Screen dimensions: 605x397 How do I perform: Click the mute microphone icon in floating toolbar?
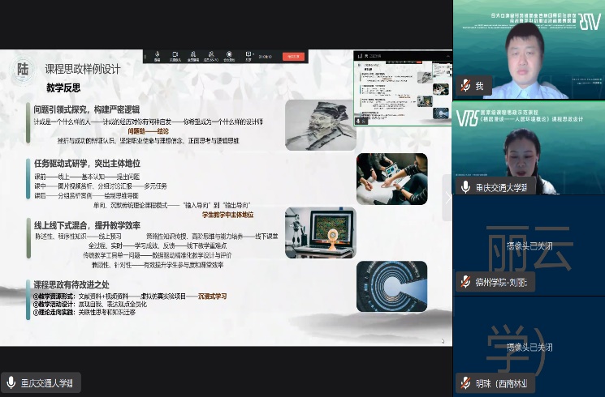[156, 56]
